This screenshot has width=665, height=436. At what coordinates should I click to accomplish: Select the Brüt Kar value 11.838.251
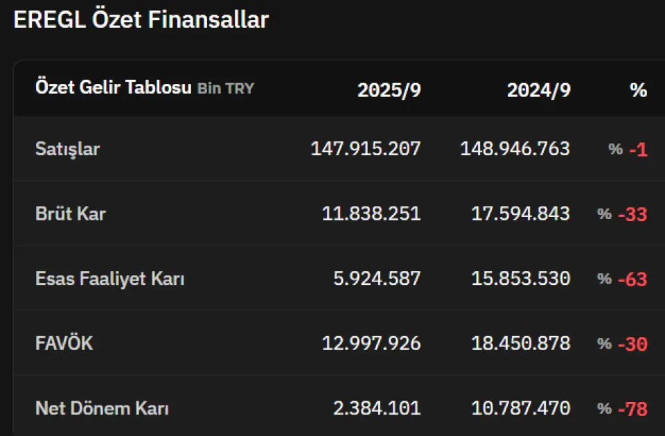pos(371,213)
